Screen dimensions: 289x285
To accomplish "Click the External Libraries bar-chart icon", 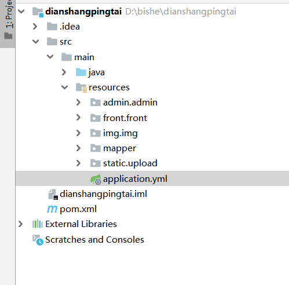I will tap(38, 224).
